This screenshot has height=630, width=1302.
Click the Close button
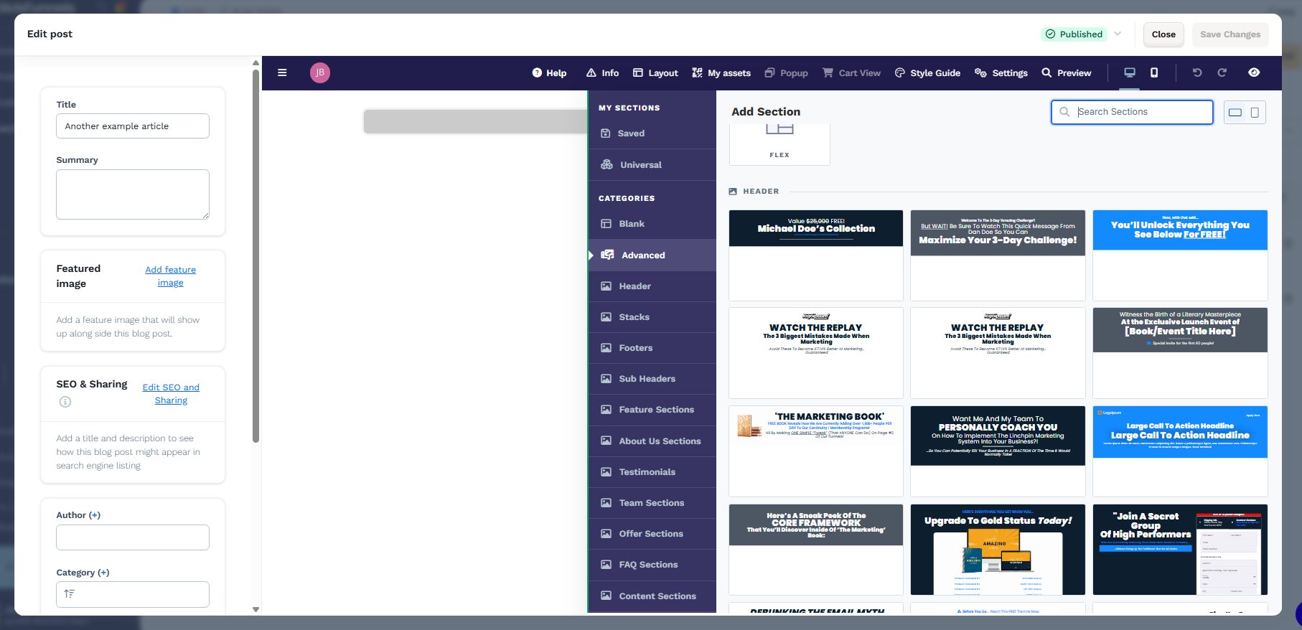point(1163,34)
